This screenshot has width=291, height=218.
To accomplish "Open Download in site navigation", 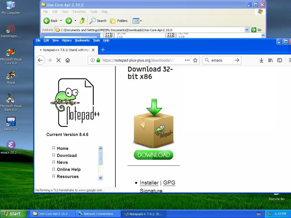I will [66, 155].
